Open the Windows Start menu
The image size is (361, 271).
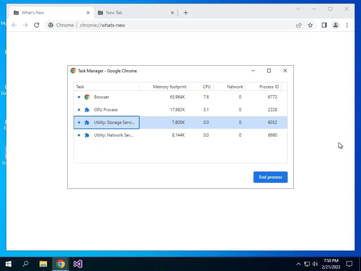click(x=8, y=264)
